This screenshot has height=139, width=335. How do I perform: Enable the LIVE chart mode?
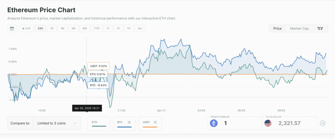[x=26, y=28]
